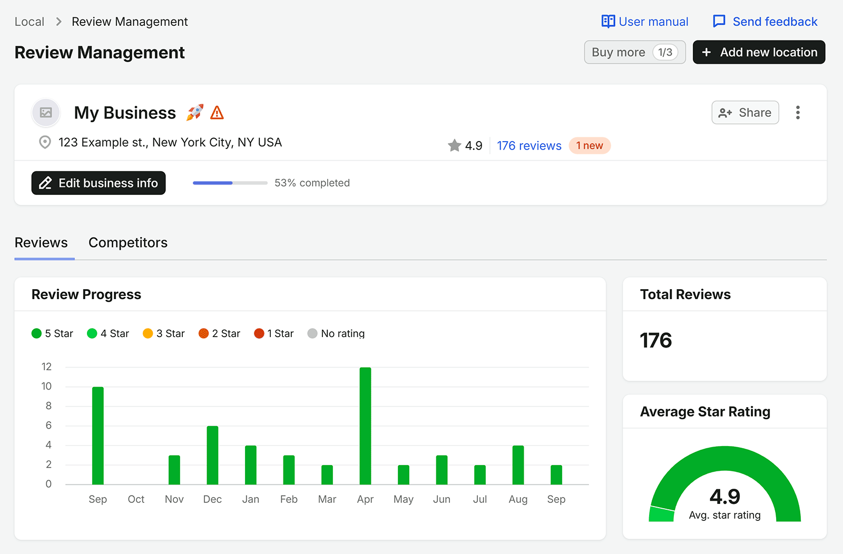Click Send feedback link
This screenshot has height=554, width=843.
pyautogui.click(x=765, y=22)
